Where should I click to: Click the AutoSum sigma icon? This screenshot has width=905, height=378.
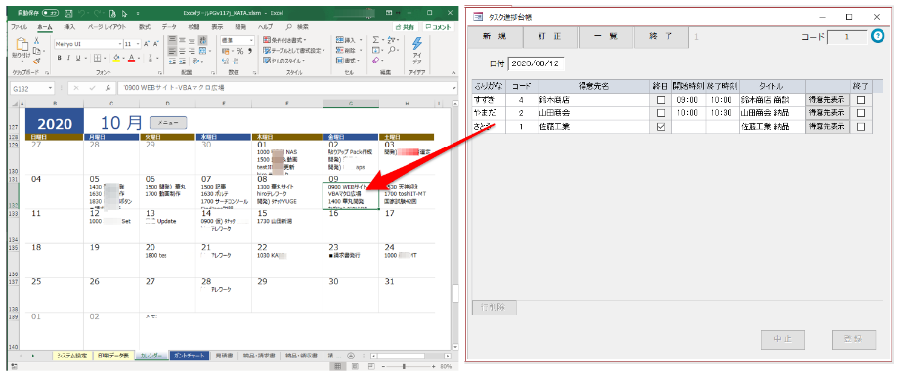(x=376, y=40)
